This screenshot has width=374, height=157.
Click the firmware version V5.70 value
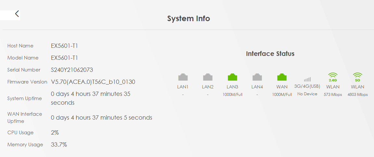tap(93, 82)
